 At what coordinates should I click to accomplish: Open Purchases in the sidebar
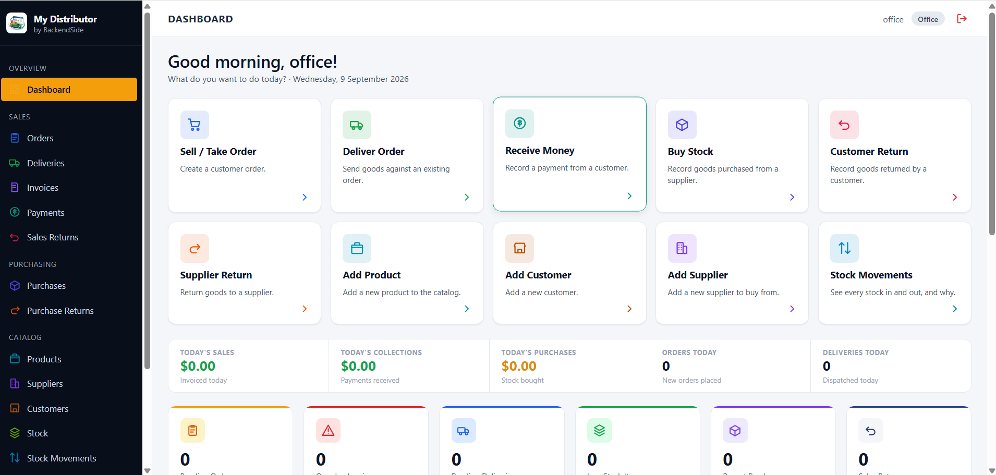click(69, 286)
